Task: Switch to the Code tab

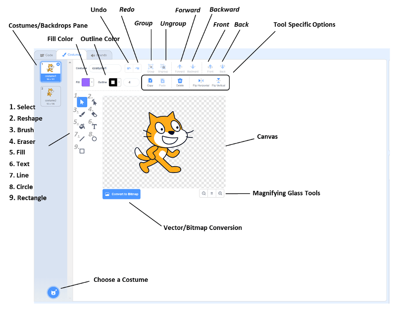Action: (47, 55)
